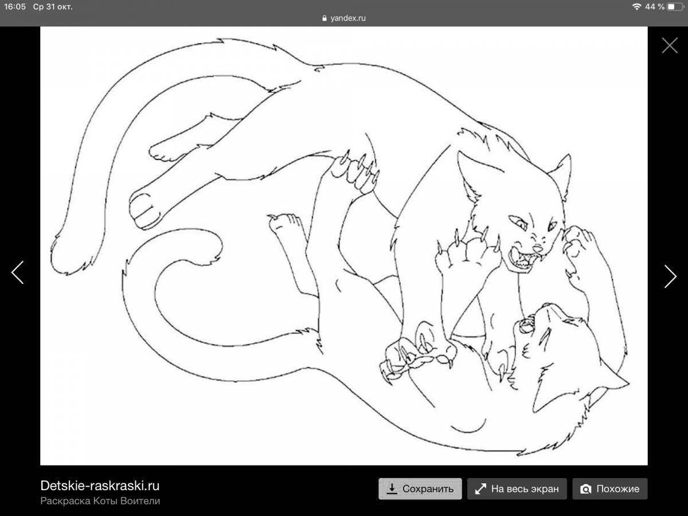
Task: Close the image viewer with the X
Action: pos(670,44)
